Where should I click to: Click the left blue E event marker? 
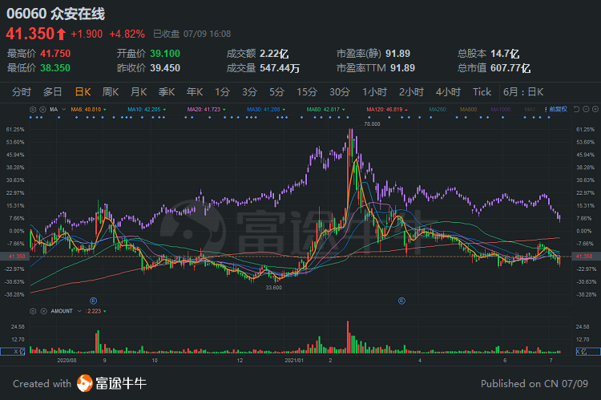pos(93,301)
